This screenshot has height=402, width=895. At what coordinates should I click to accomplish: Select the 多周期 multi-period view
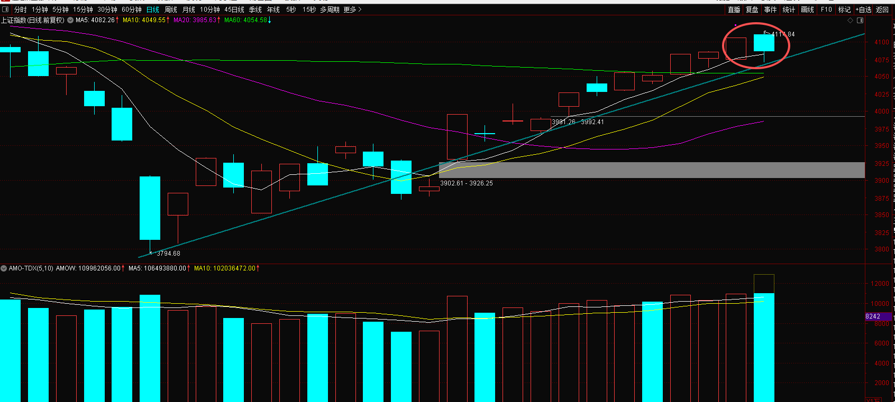(x=330, y=10)
